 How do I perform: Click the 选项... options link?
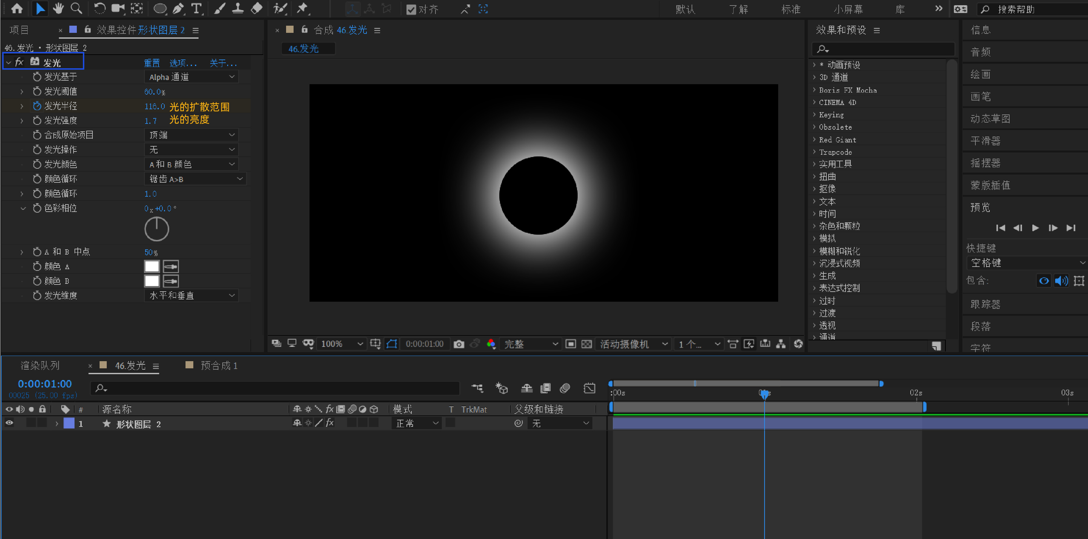[x=183, y=63]
